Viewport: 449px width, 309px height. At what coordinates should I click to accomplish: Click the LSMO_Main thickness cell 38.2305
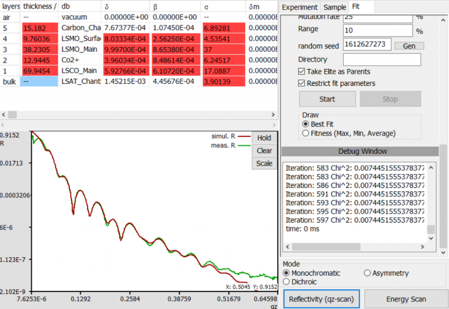40,50
